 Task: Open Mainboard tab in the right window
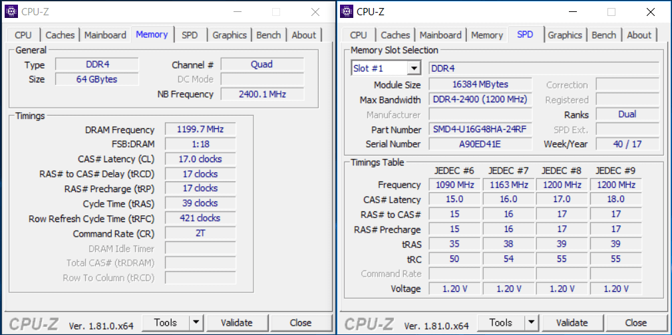pyautogui.click(x=440, y=35)
